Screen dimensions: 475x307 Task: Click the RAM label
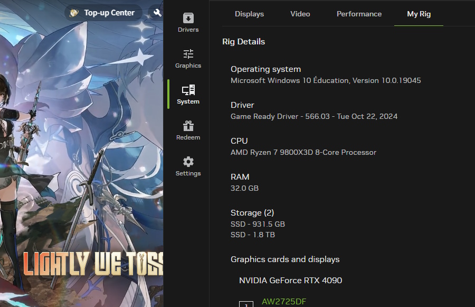coord(240,177)
